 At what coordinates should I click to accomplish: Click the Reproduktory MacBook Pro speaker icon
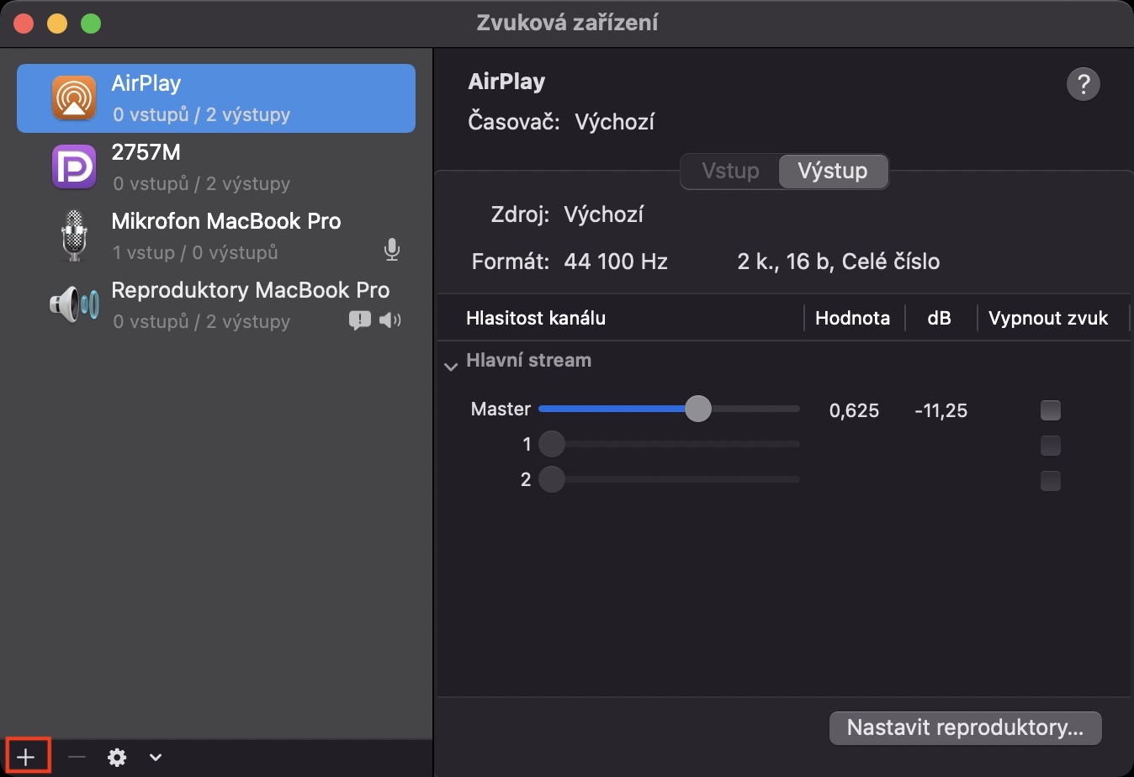(74, 304)
